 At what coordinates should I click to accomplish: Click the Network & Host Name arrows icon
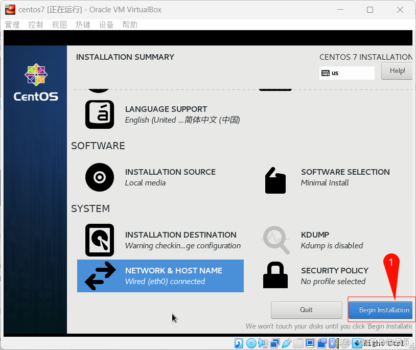pyautogui.click(x=100, y=276)
